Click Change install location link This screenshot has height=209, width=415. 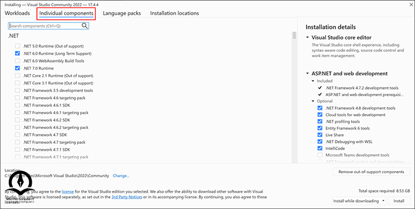pos(121,176)
